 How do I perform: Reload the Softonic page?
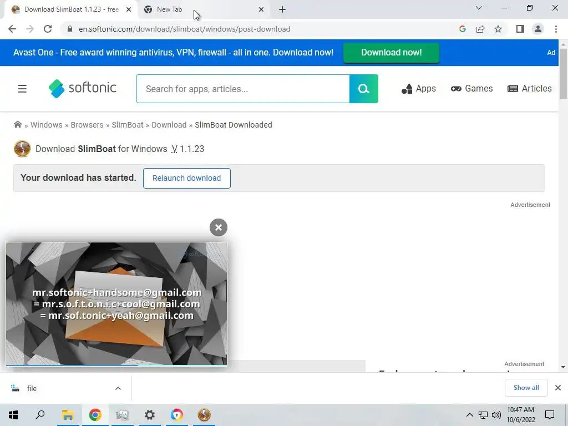(48, 29)
